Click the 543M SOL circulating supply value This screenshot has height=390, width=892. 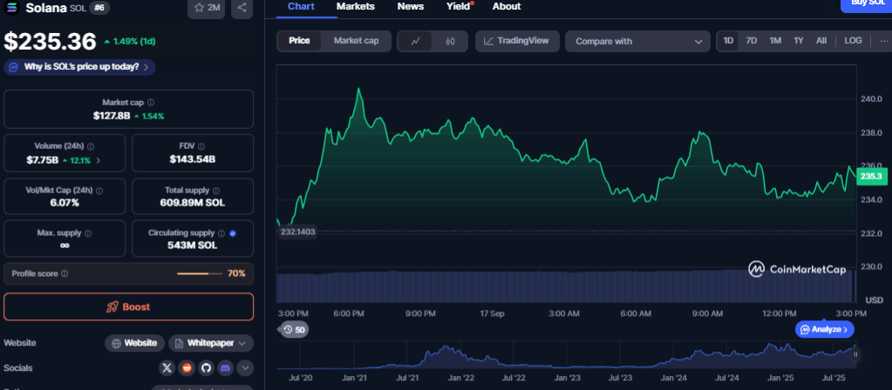(193, 245)
